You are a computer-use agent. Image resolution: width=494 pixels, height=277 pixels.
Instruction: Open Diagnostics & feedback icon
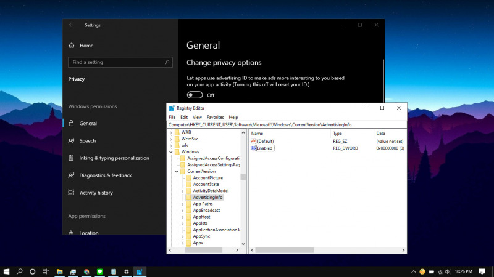(72, 175)
